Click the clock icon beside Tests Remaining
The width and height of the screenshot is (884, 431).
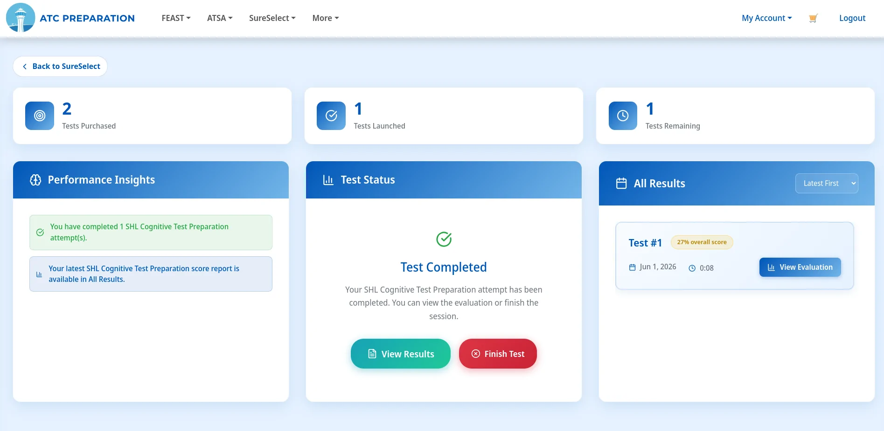(623, 116)
